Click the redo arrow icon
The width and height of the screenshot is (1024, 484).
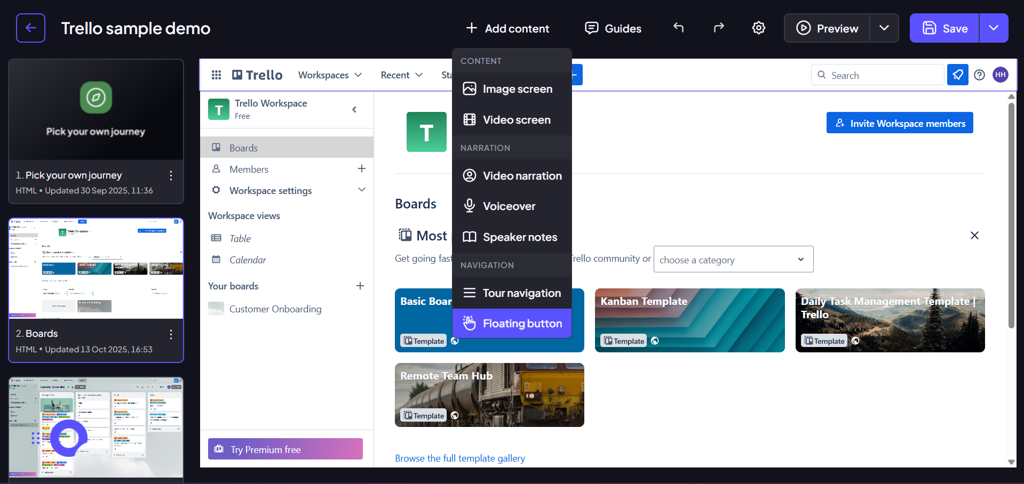point(719,28)
